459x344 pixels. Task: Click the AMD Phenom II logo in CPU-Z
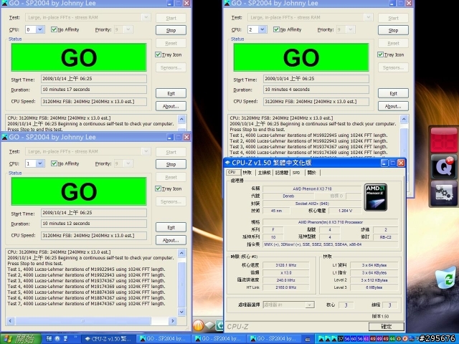[376, 197]
